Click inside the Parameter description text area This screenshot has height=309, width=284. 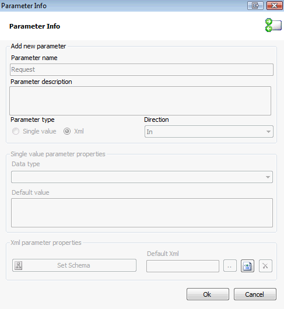(140, 101)
